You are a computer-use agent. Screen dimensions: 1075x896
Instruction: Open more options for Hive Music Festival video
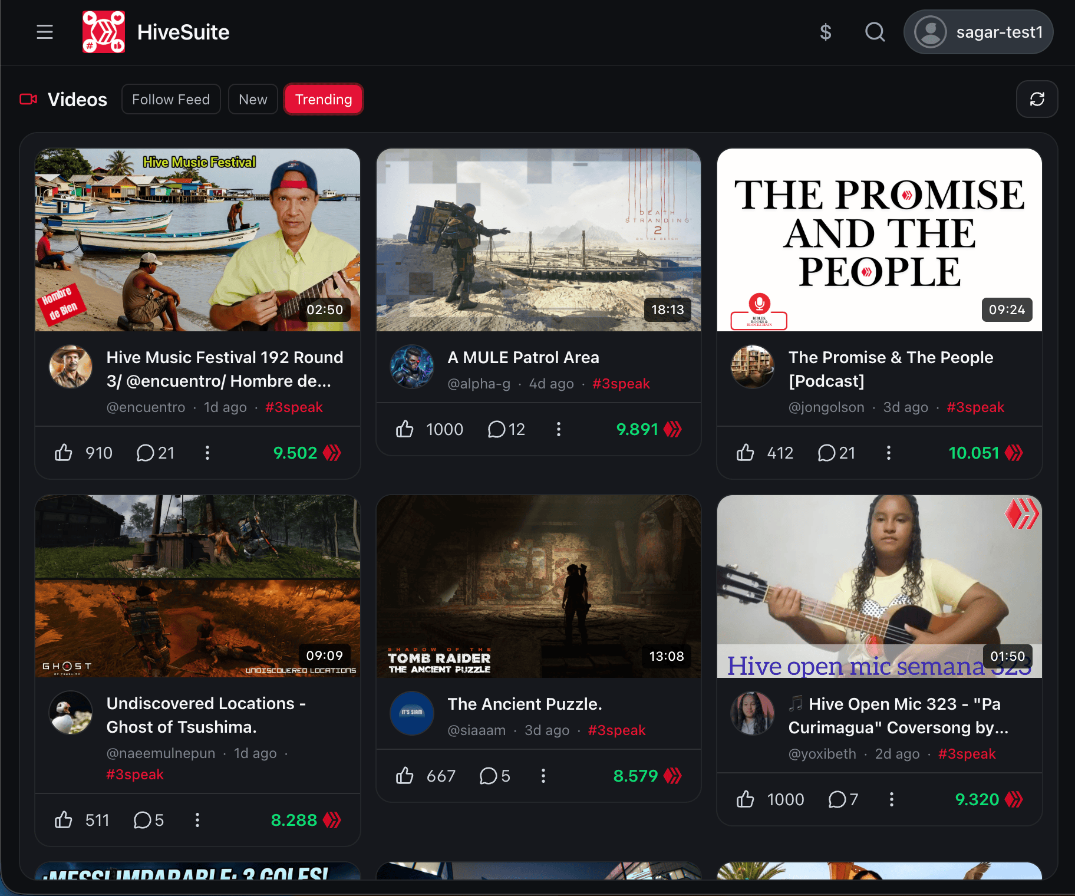pyautogui.click(x=207, y=453)
